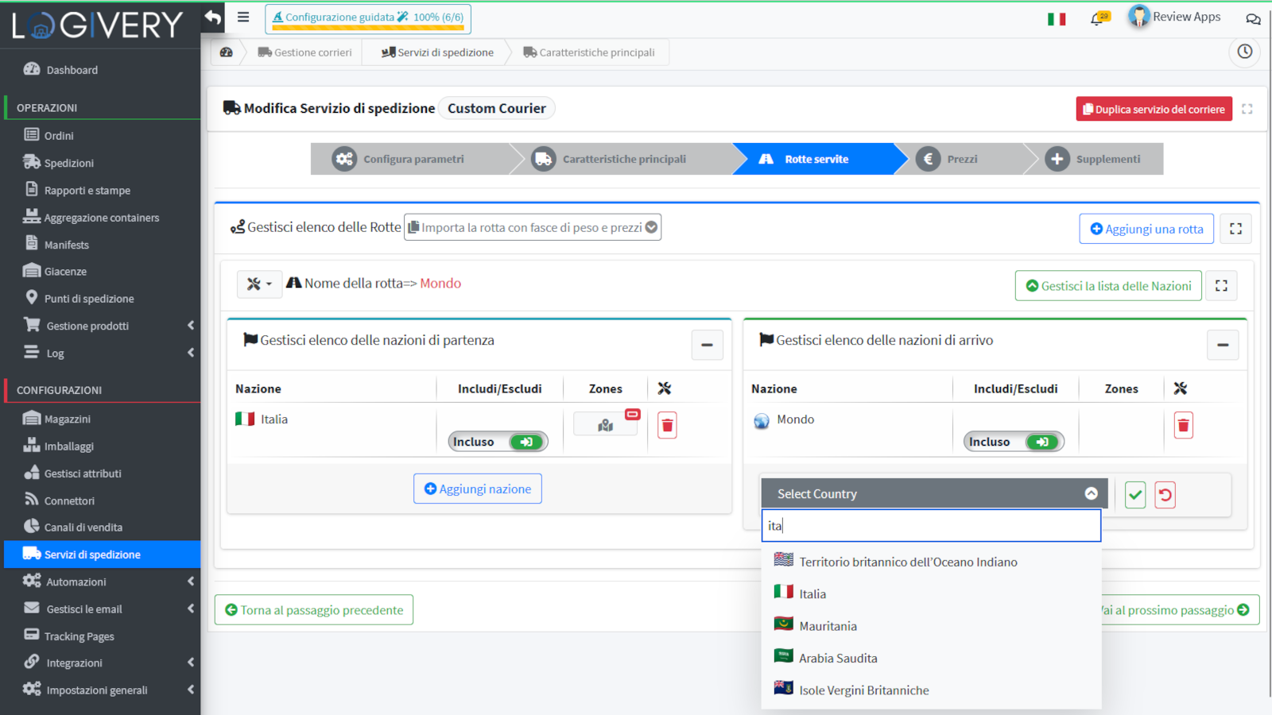Expand the Automazioni submenu
The image size is (1272, 715).
point(191,582)
